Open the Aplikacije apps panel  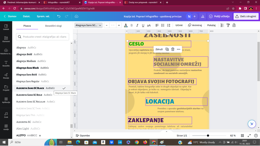click(x=6, y=100)
